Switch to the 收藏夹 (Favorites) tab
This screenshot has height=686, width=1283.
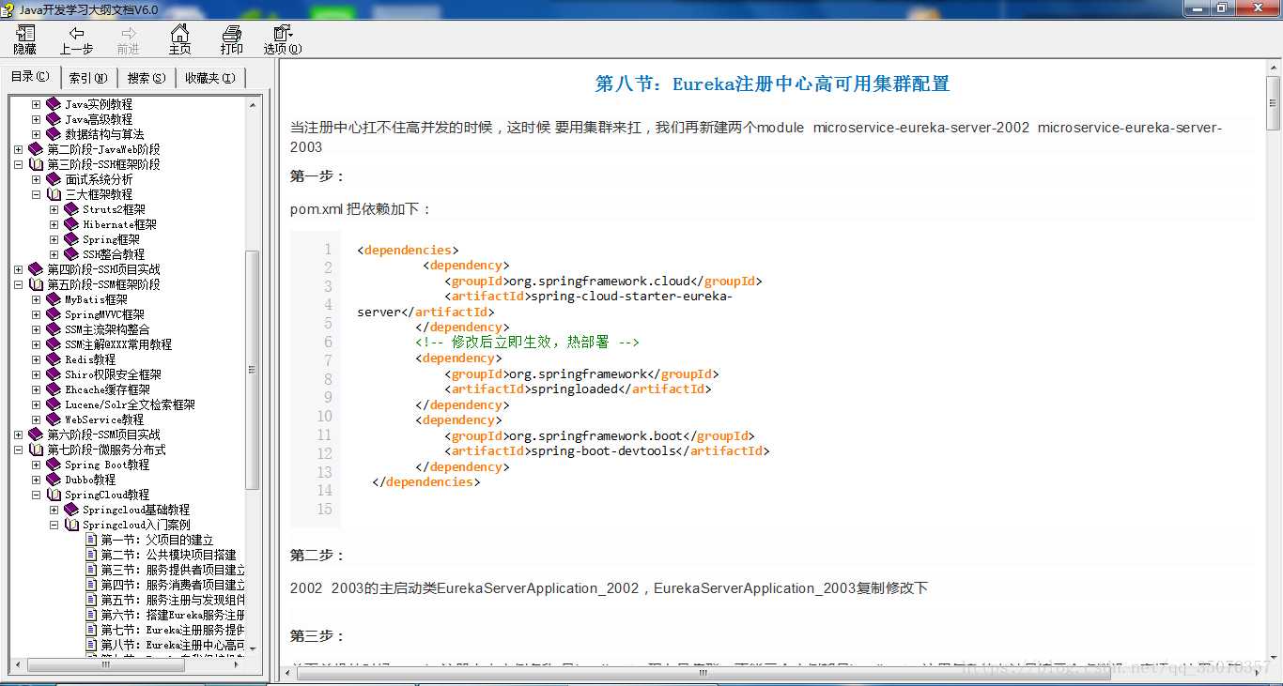[210, 78]
